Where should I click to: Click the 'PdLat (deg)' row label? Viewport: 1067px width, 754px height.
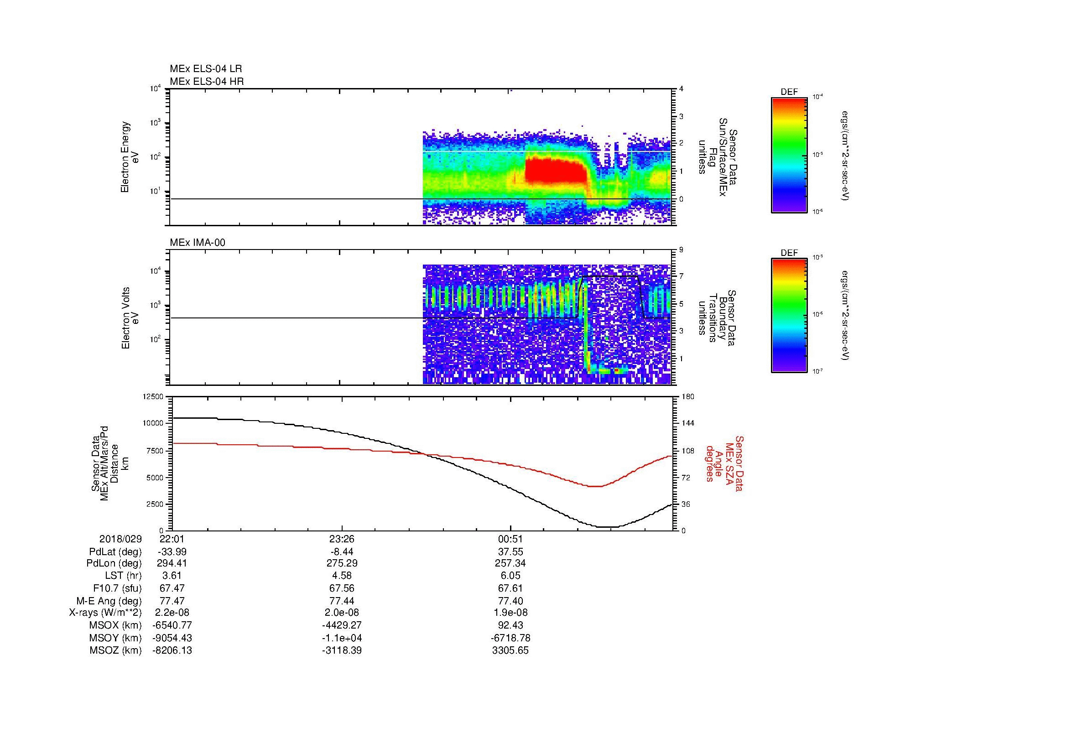(115, 552)
